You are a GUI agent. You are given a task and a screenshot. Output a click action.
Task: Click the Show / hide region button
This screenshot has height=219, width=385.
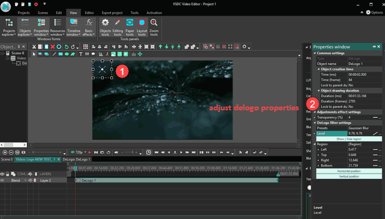348,139
